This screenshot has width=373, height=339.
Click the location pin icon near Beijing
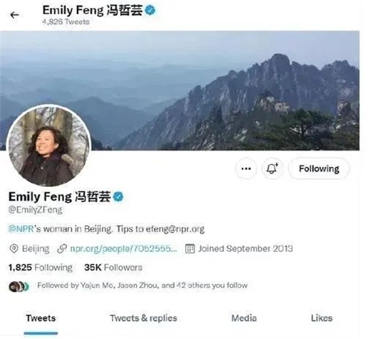[x=14, y=249]
